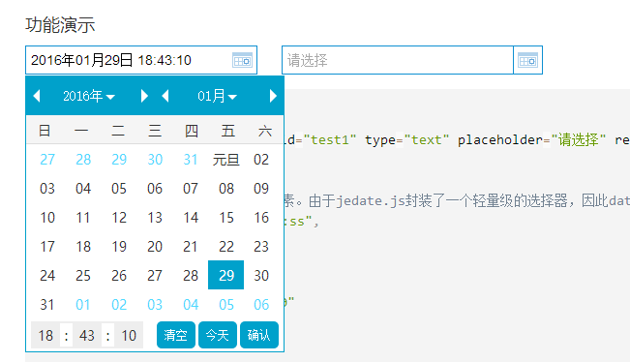Pick light-blue 31 from previous month
Viewport: 630px width, 362px height.
point(191,160)
